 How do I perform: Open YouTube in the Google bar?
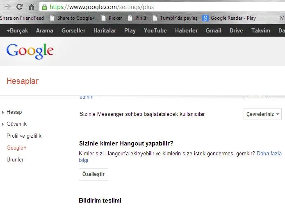point(155,30)
